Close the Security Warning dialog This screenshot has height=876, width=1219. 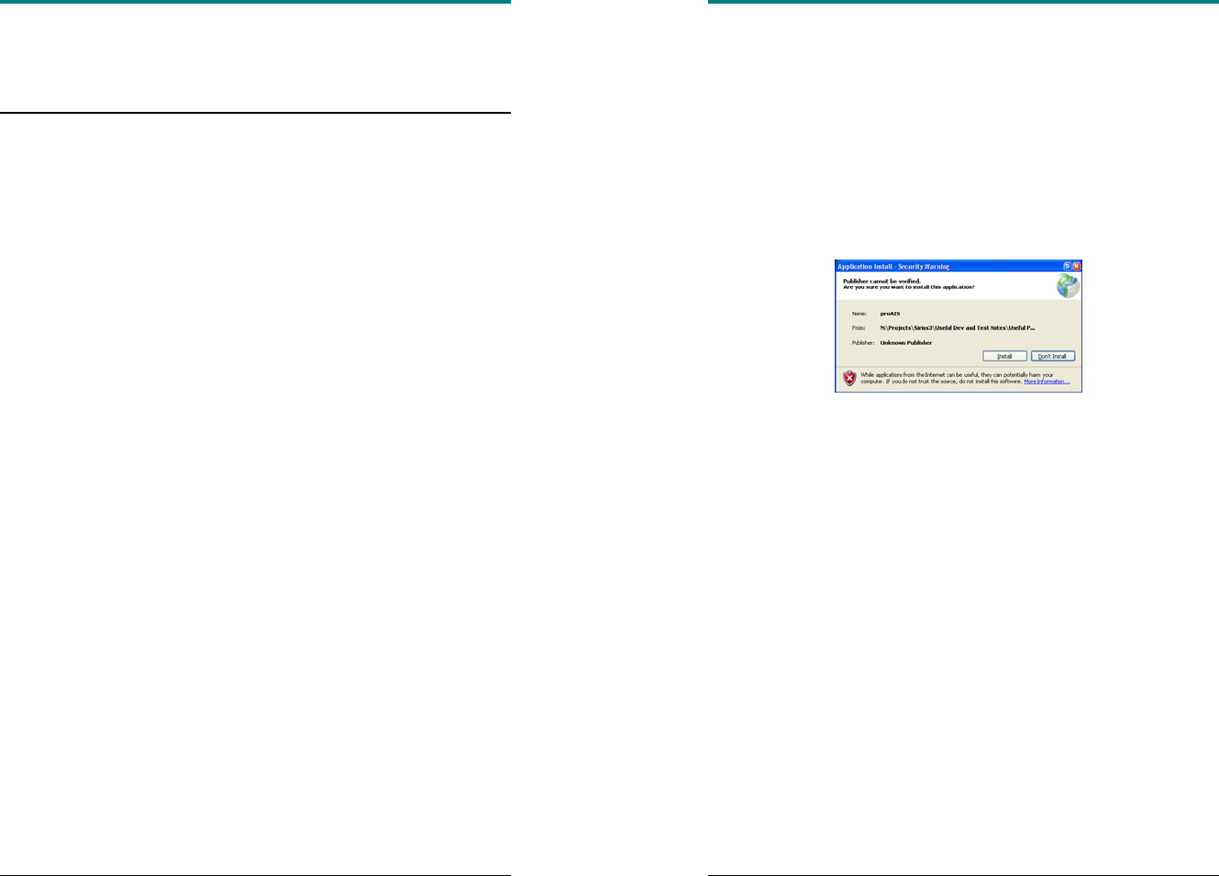pos(1077,266)
